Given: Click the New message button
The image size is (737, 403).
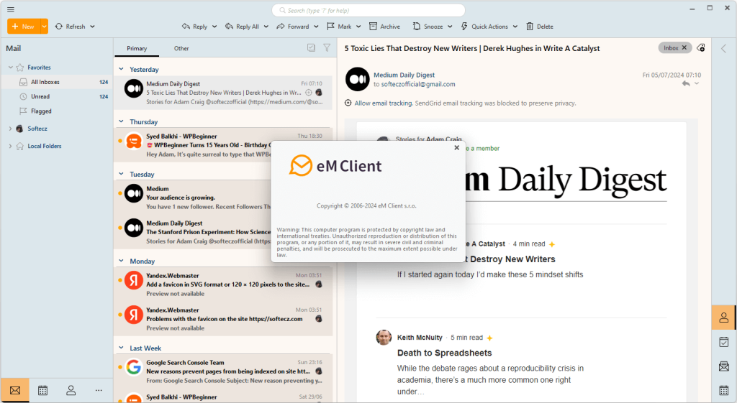Looking at the screenshot, I should click(24, 27).
